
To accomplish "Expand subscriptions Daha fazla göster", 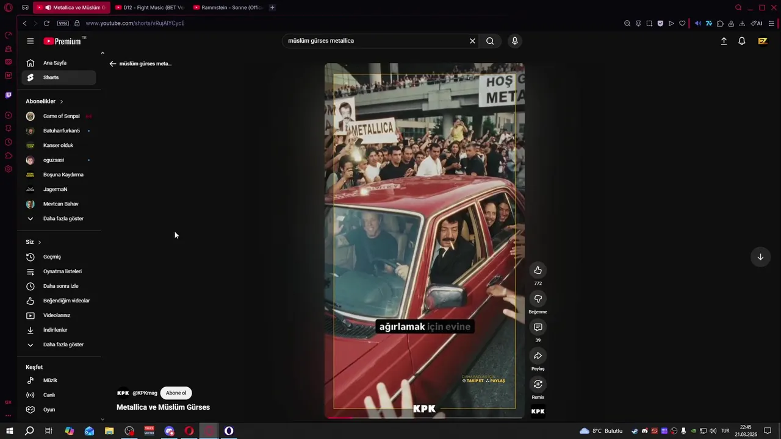I will click(59, 218).
